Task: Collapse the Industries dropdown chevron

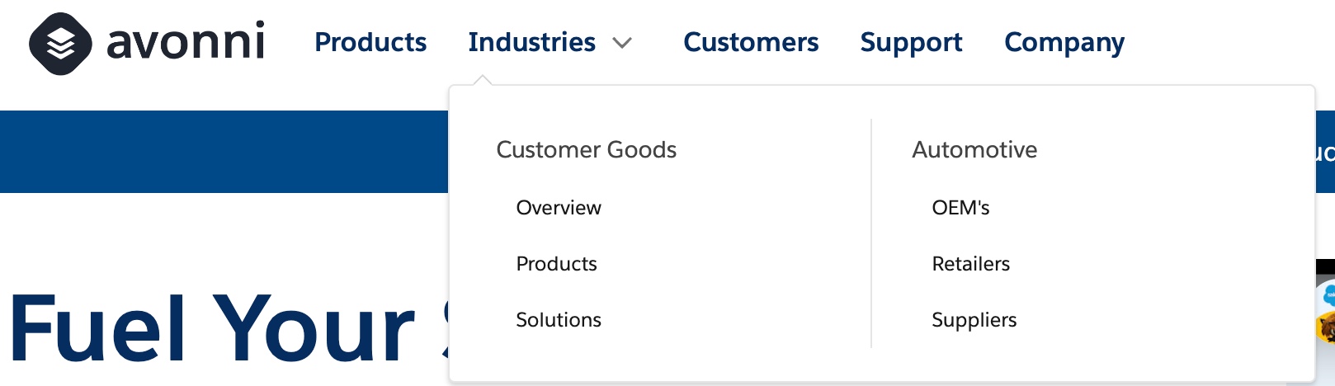Action: (622, 43)
